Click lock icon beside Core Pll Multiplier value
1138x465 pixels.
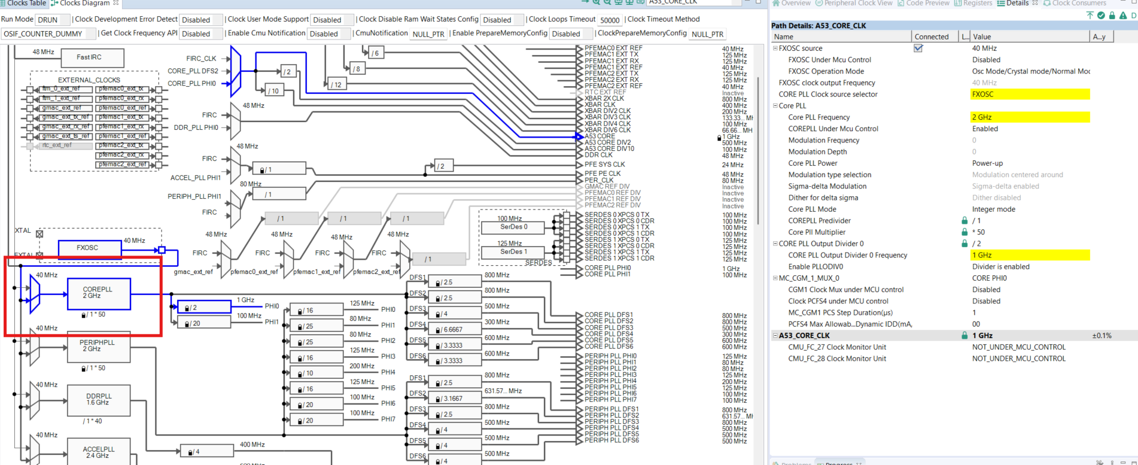[964, 232]
